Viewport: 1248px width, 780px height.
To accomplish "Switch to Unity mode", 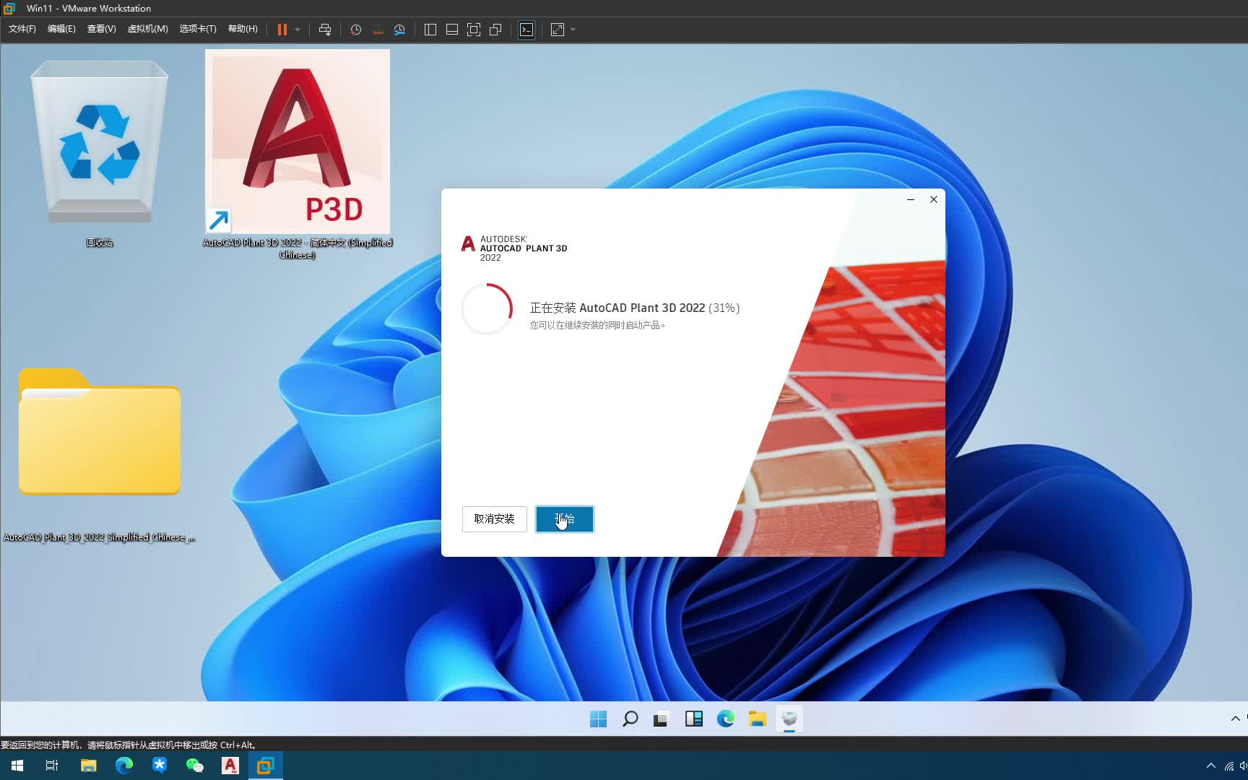I will [x=495, y=30].
